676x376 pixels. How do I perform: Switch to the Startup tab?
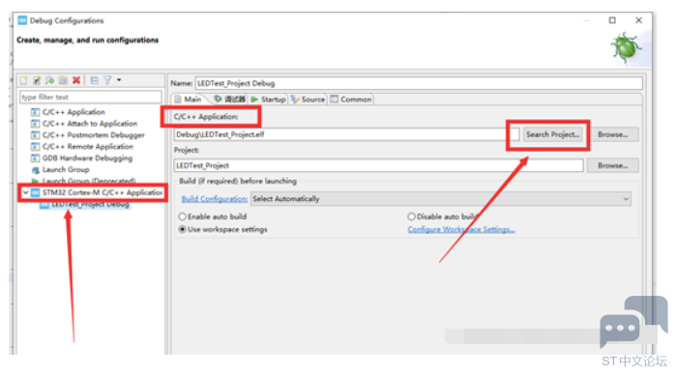[x=268, y=100]
